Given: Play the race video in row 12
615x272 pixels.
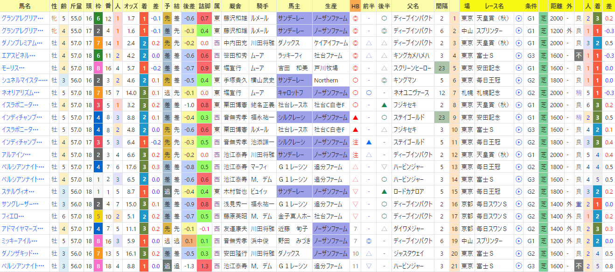Looking at the screenshot, I should (519, 154).
